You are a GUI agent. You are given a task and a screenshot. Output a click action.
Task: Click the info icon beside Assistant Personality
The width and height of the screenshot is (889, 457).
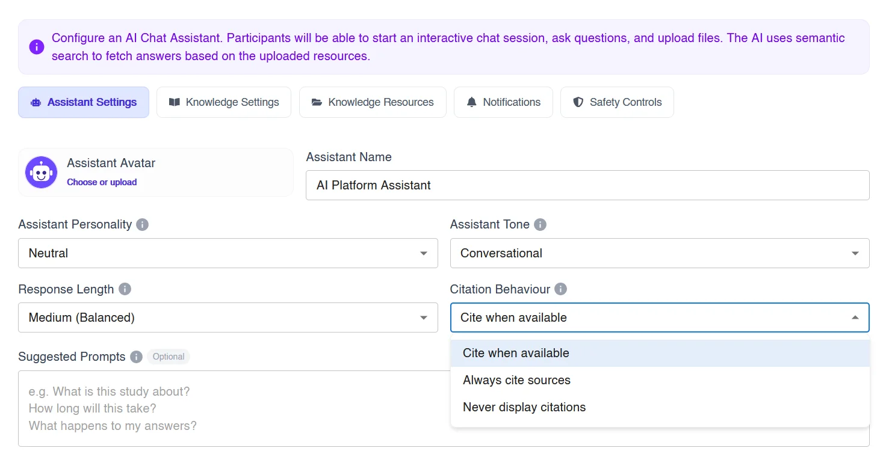tap(142, 225)
